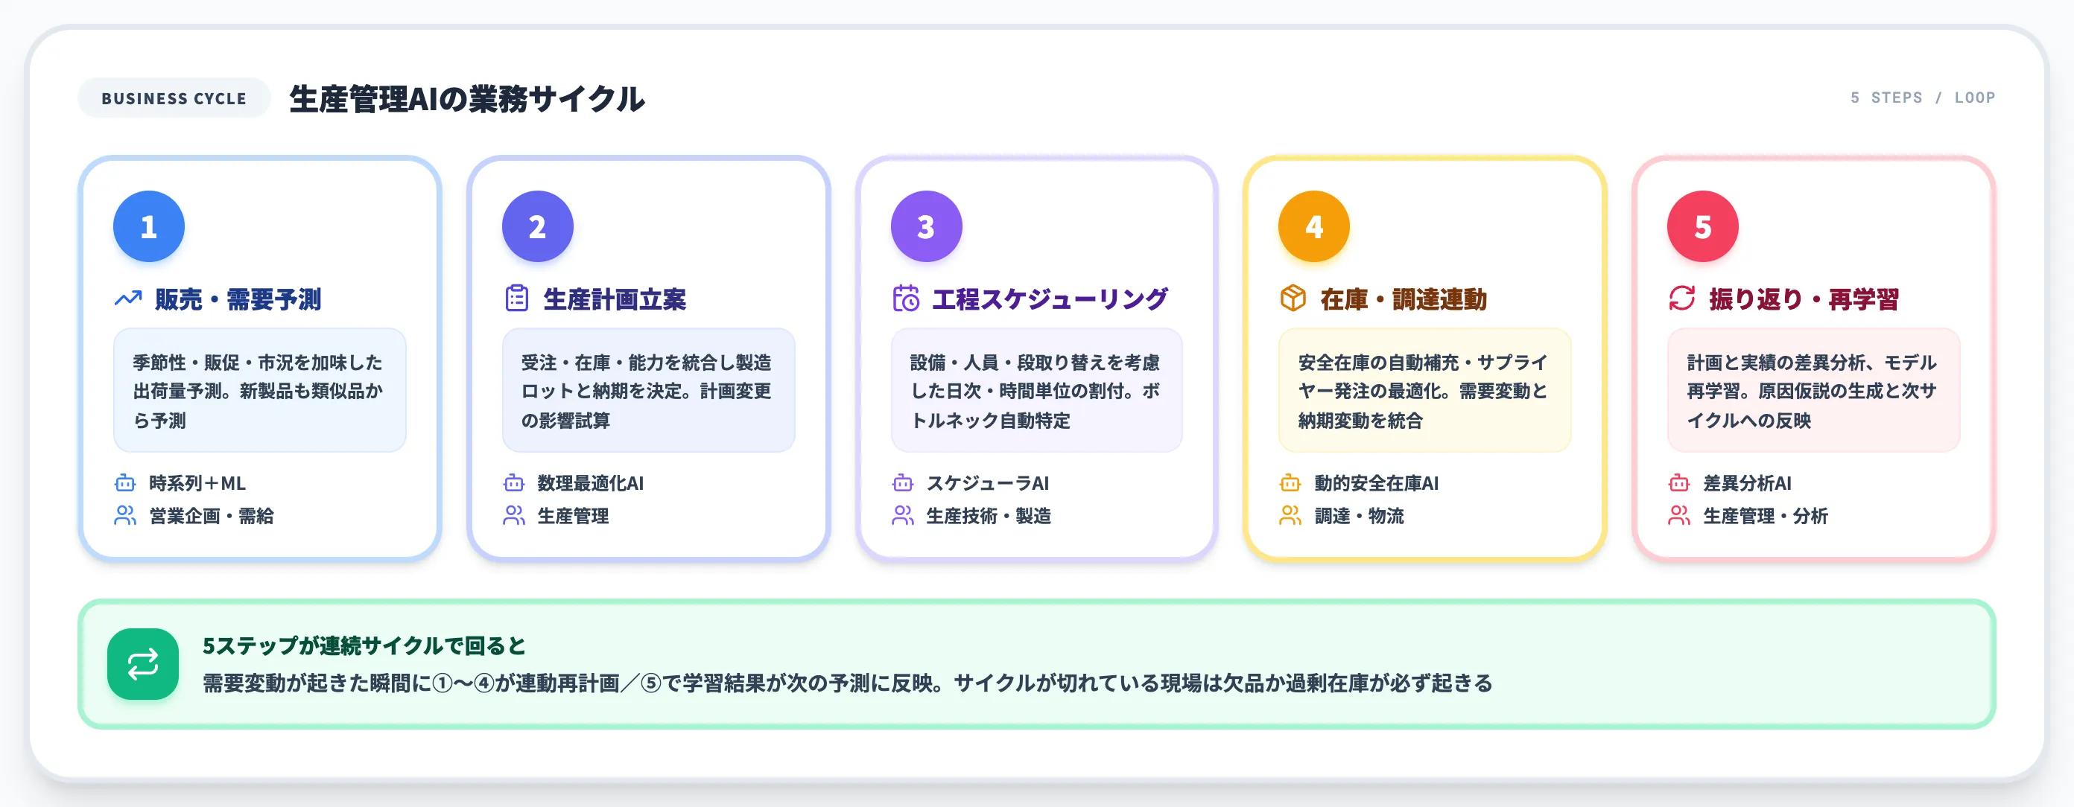The width and height of the screenshot is (2074, 807).
Task: Click the スケジューラAI label
Action: click(987, 482)
